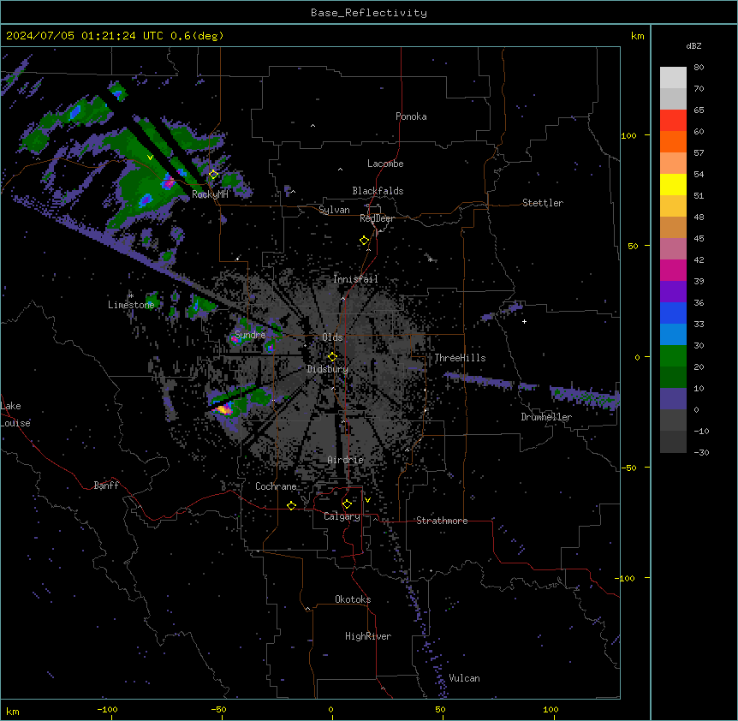Select the Strathmore label
This screenshot has height=721, width=738.
point(442,521)
